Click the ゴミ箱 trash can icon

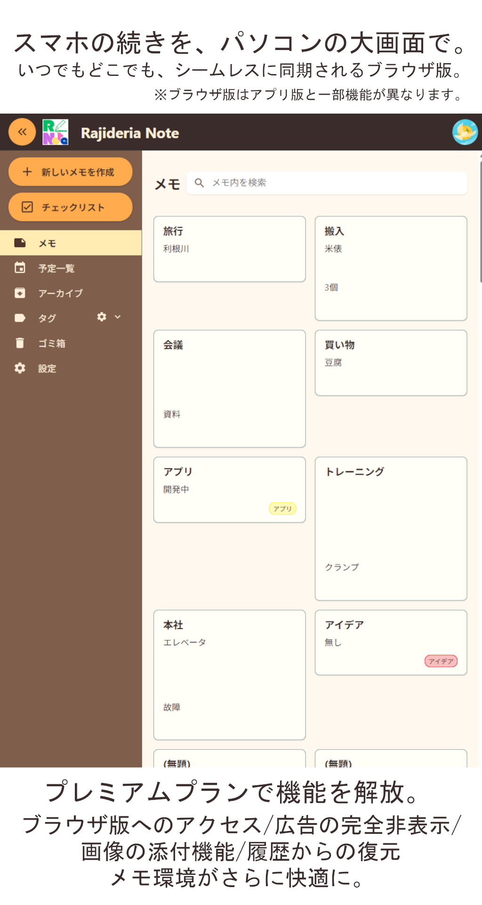coord(20,343)
